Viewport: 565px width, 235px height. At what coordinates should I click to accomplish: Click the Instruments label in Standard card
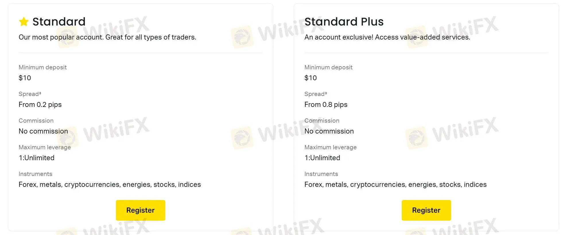click(35, 174)
